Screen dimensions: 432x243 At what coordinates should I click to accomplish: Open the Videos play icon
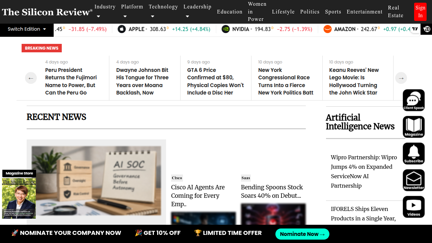pos(414,207)
